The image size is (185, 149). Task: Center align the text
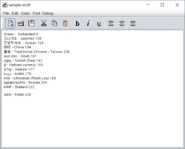point(122,23)
